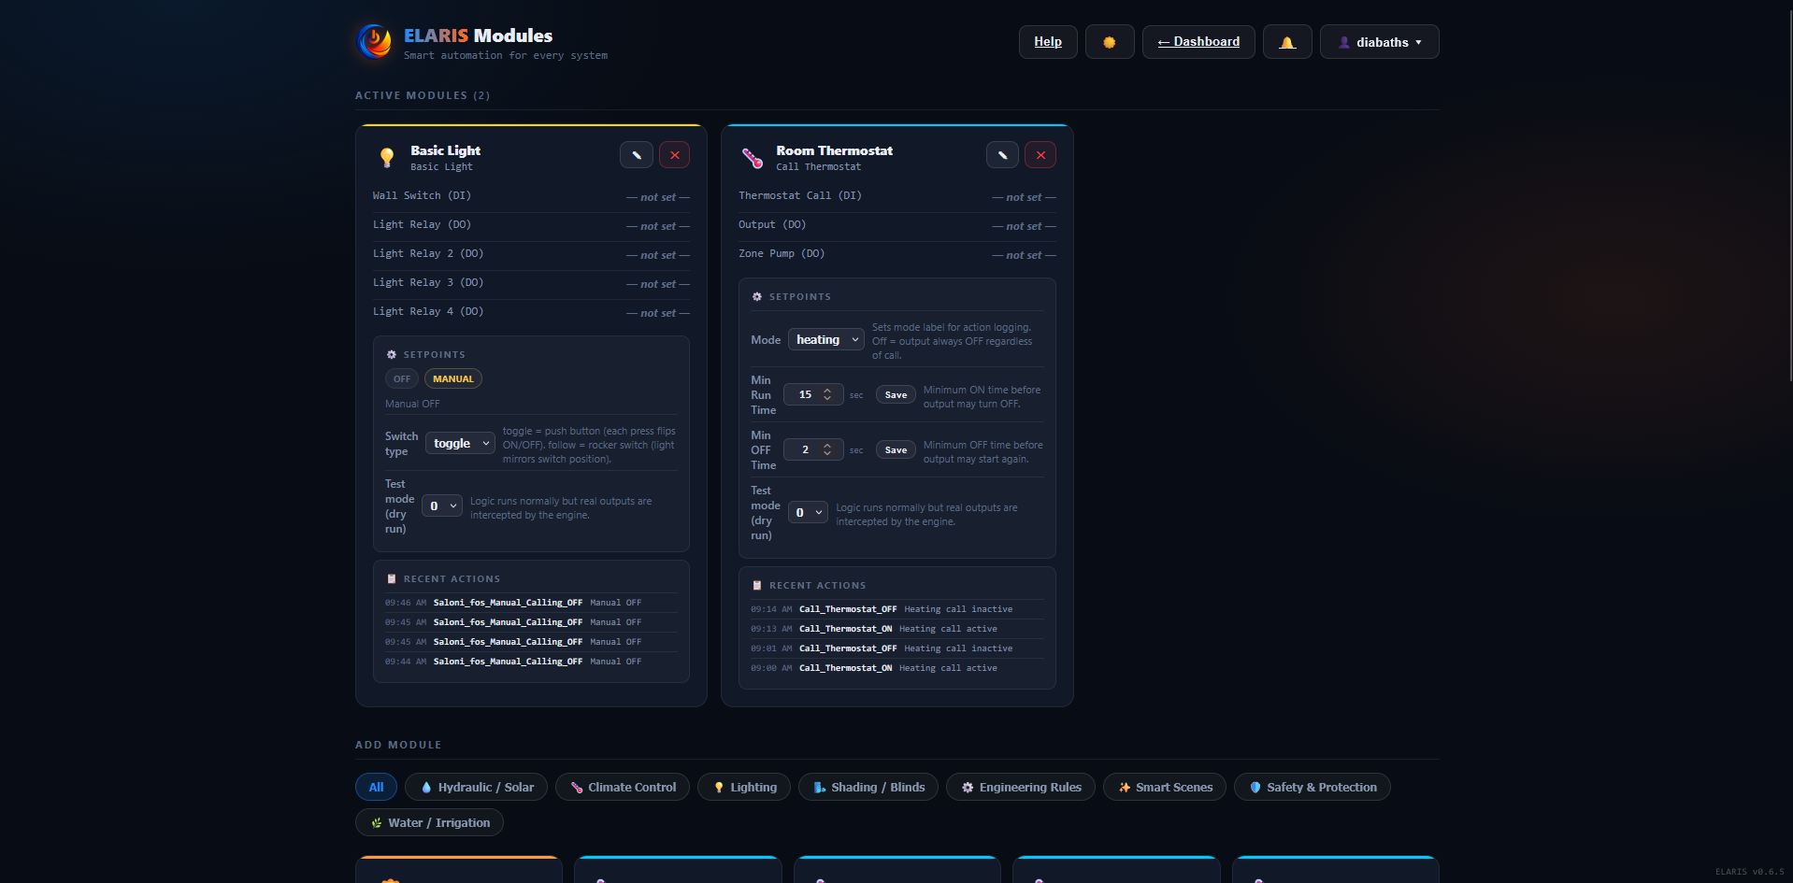
Task: Filter by Water / Irrigation
Action: [429, 823]
